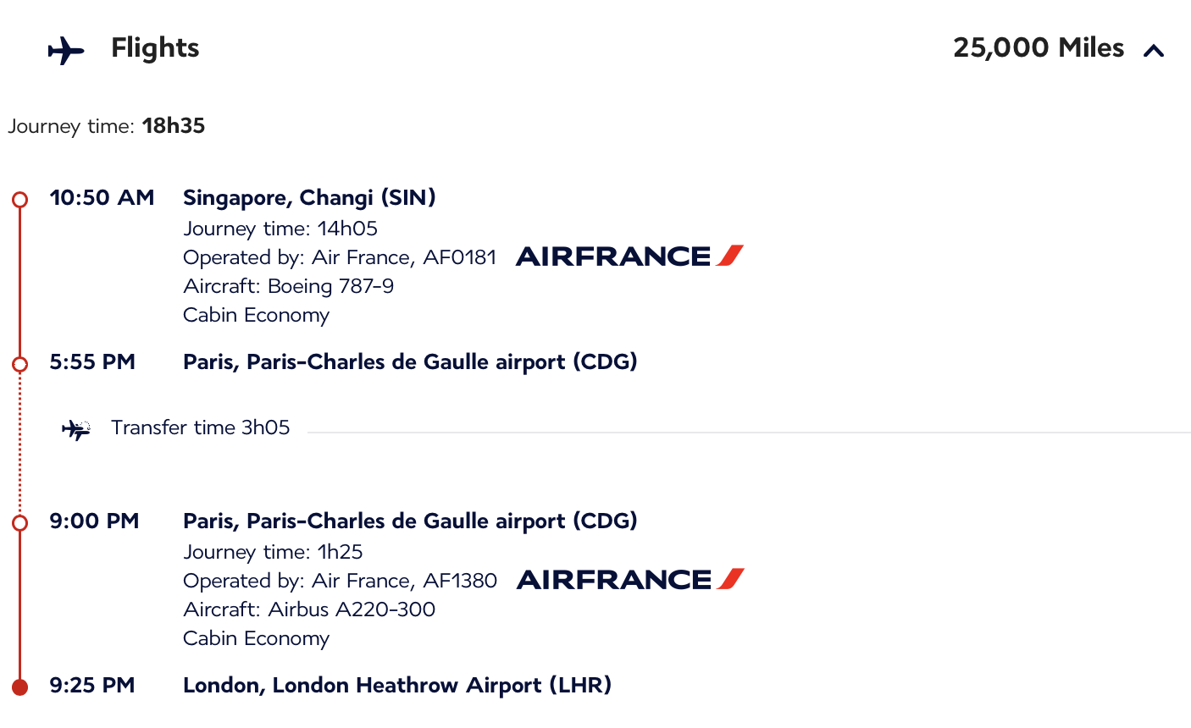Click the Air France logo next to AF1380
This screenshot has height=728, width=1191.
pos(630,579)
